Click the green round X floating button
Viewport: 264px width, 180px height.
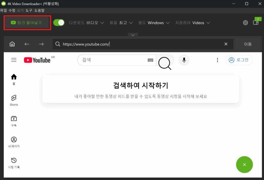click(x=244, y=165)
